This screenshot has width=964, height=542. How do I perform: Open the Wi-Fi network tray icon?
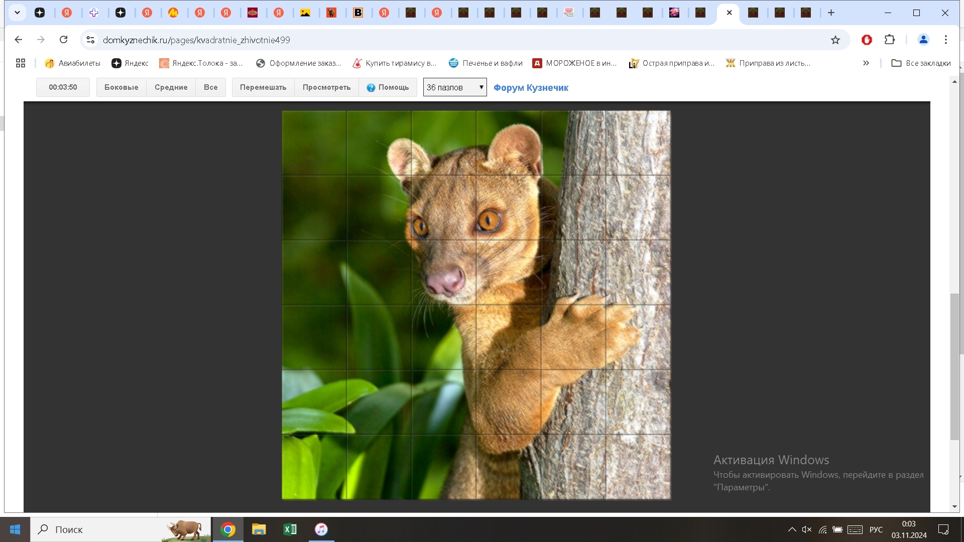point(822,529)
